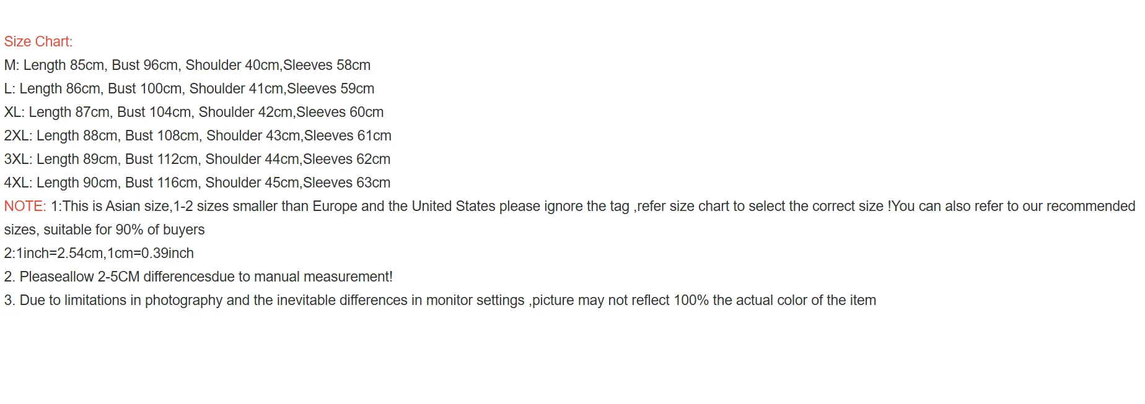Click the inch to cm conversion line
Screen dimensions: 1145x404
tap(99, 253)
